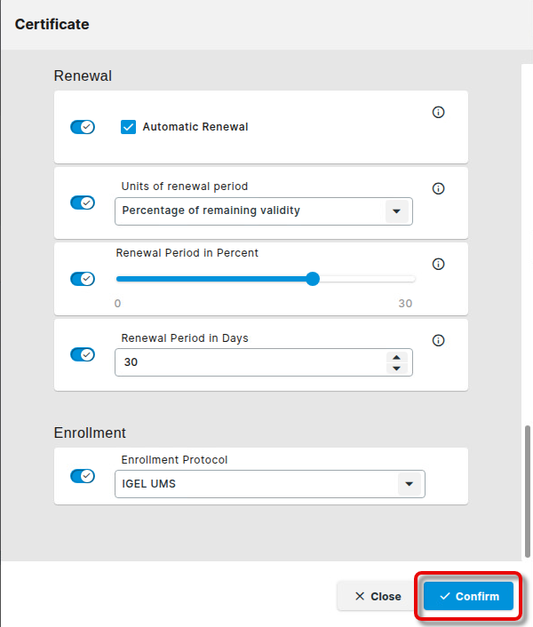Image resolution: width=533 pixels, height=627 pixels.
Task: Open info icon for Automatic Renewal
Action: [438, 113]
